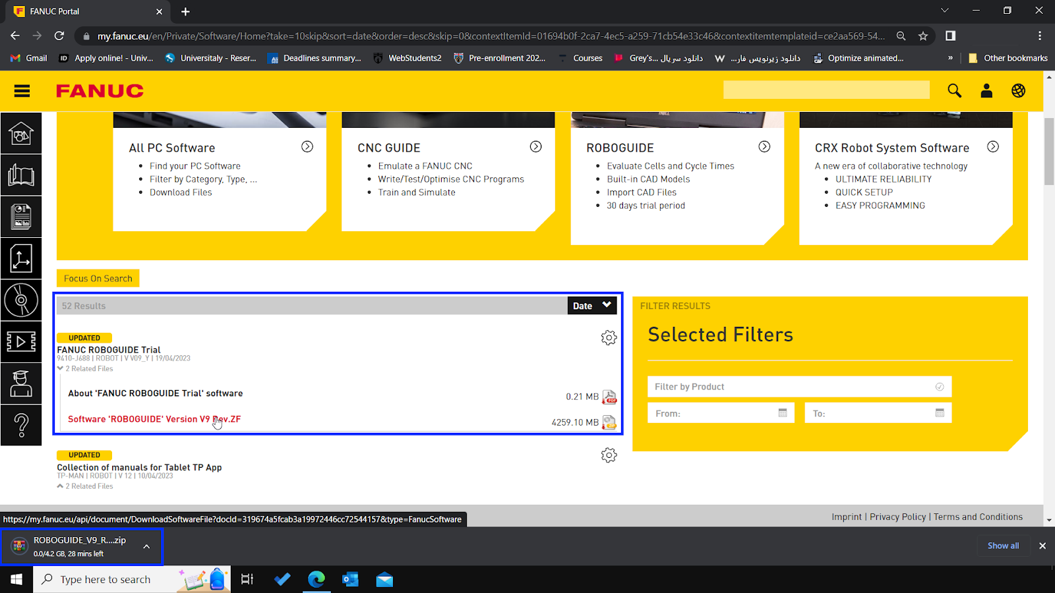Image resolution: width=1055 pixels, height=593 pixels.
Task: Select the training graduate-cap sidebar icon
Action: [x=21, y=383]
